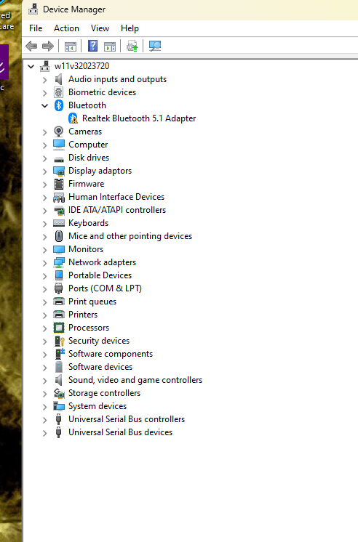358x542 pixels.
Task: Click the Processors chip icon
Action: click(59, 328)
